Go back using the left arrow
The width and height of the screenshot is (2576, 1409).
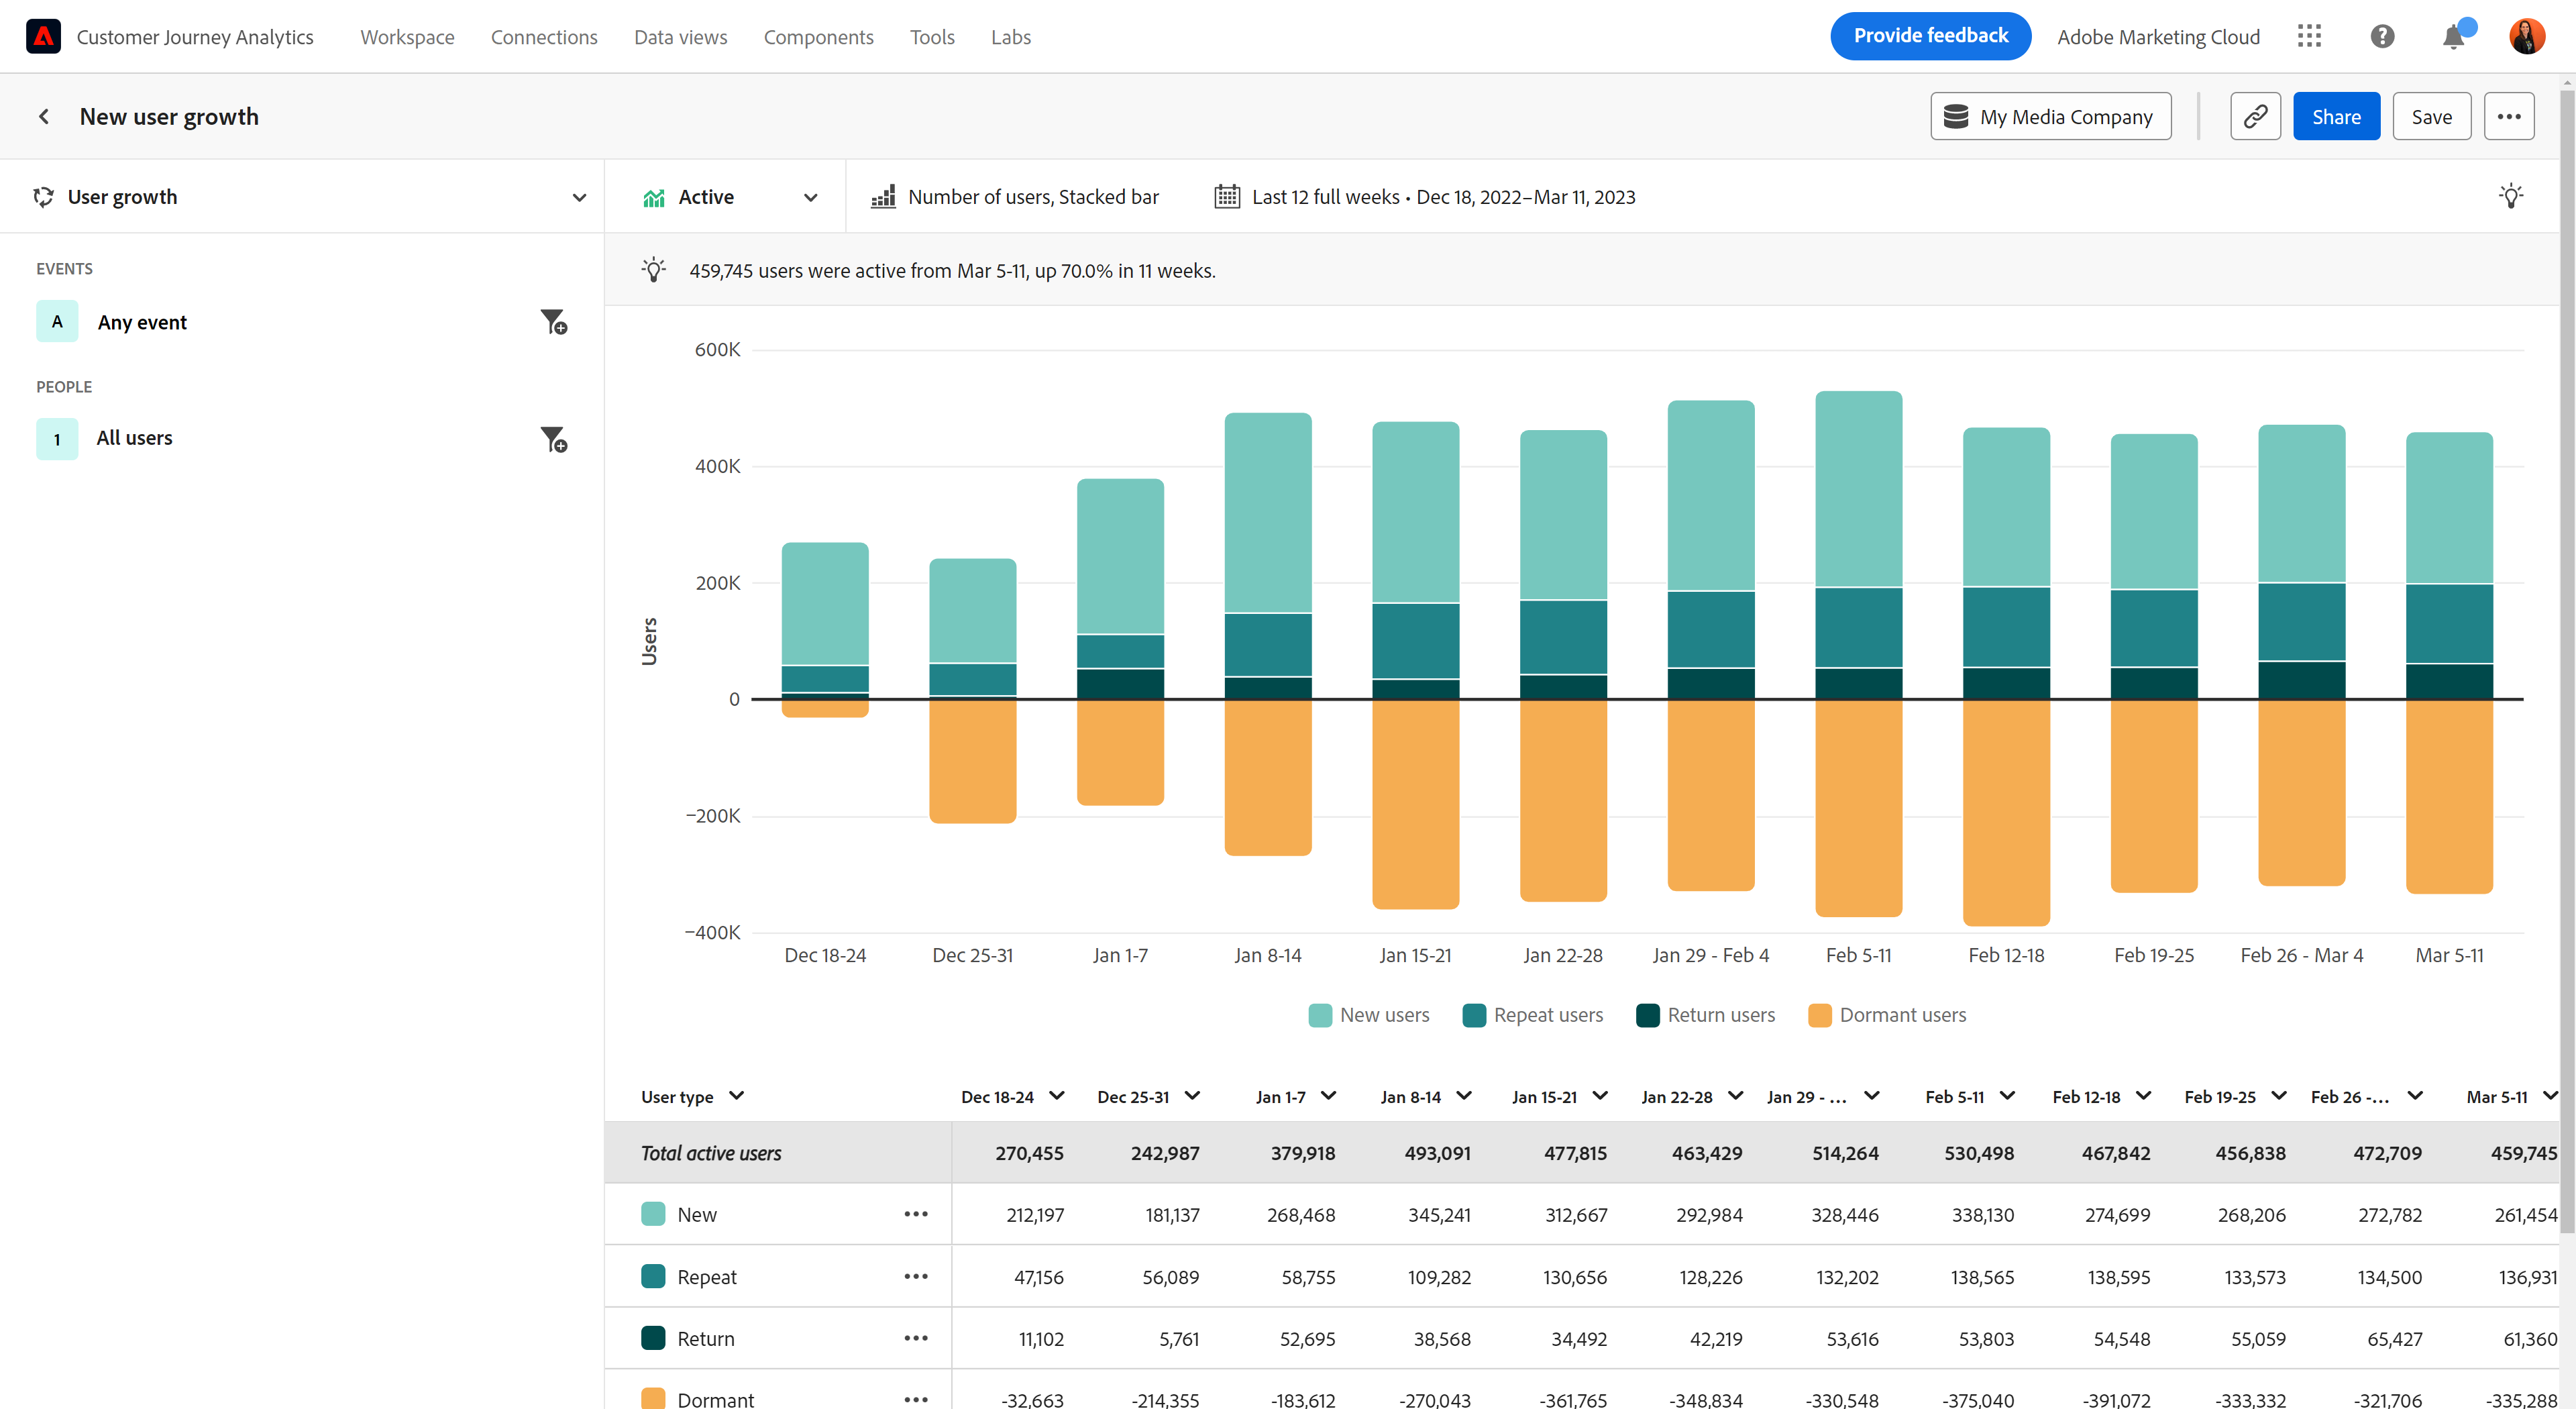tap(44, 117)
